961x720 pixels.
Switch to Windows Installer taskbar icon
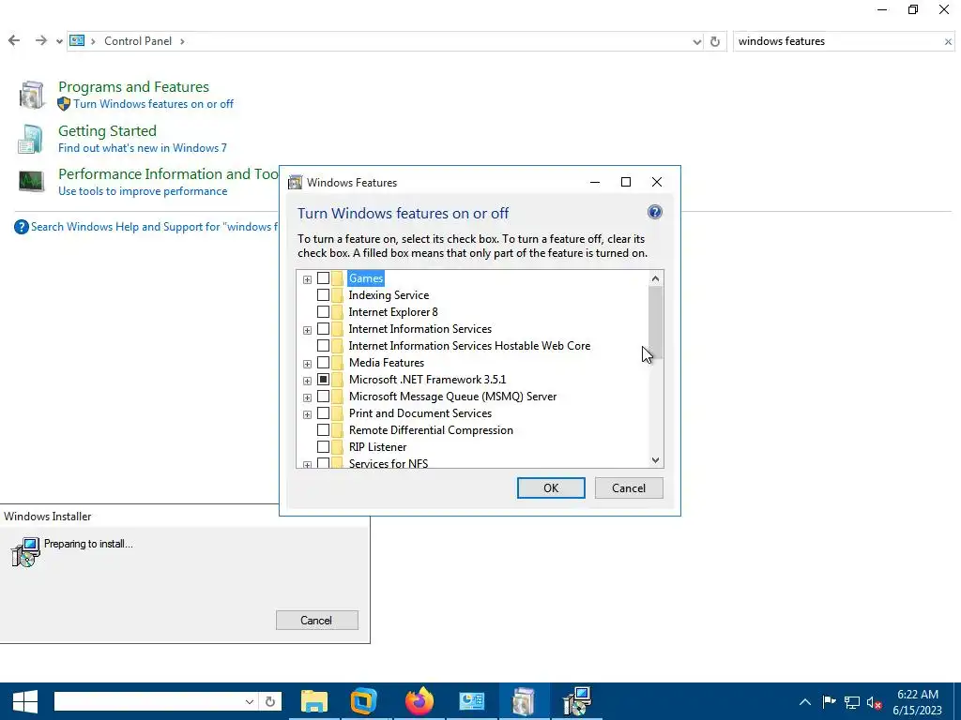point(577,701)
